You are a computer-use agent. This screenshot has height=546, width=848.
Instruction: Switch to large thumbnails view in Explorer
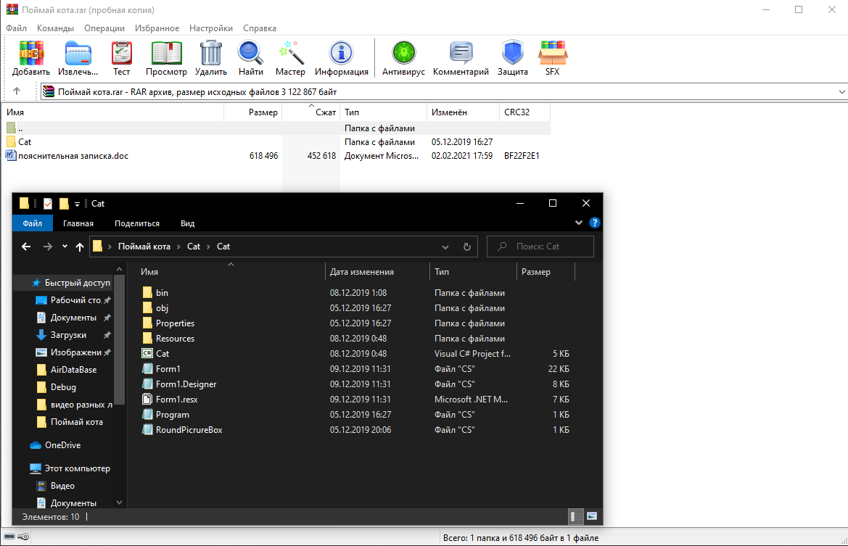coord(592,516)
